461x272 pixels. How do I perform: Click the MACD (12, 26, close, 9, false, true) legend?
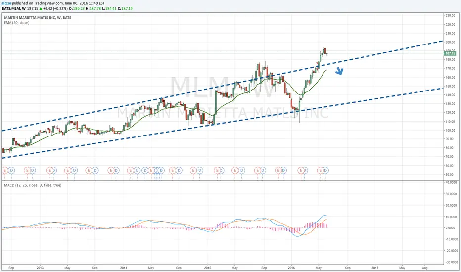coord(33,185)
